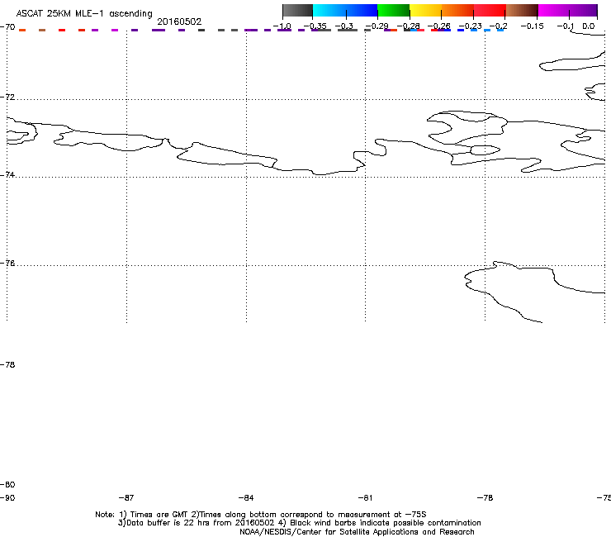Click the latitude label '-76'
The image size is (611, 537).
click(7, 264)
